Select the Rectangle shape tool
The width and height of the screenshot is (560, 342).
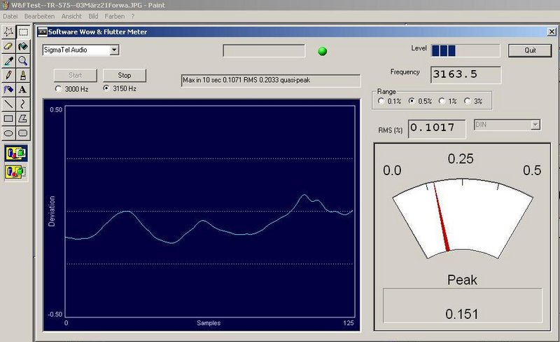coord(8,118)
